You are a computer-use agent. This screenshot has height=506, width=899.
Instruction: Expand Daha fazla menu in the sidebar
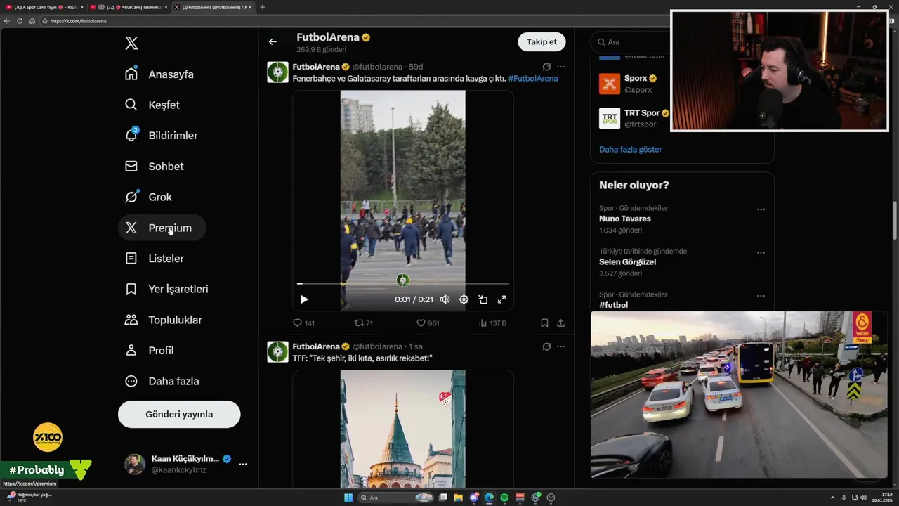point(162,381)
